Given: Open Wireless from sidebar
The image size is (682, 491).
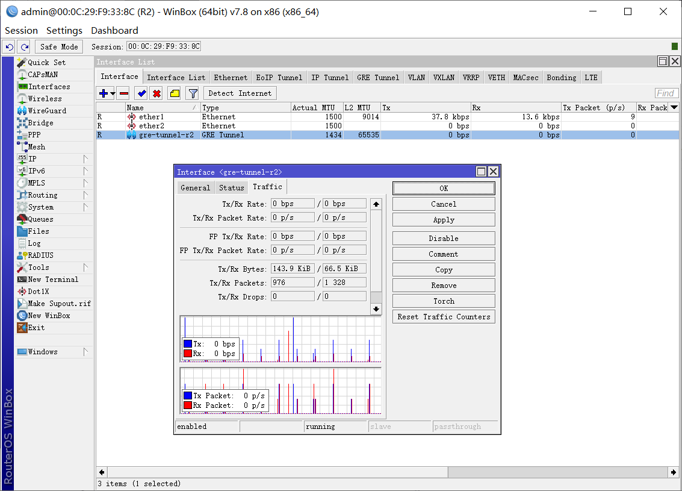Looking at the screenshot, I should [x=45, y=99].
